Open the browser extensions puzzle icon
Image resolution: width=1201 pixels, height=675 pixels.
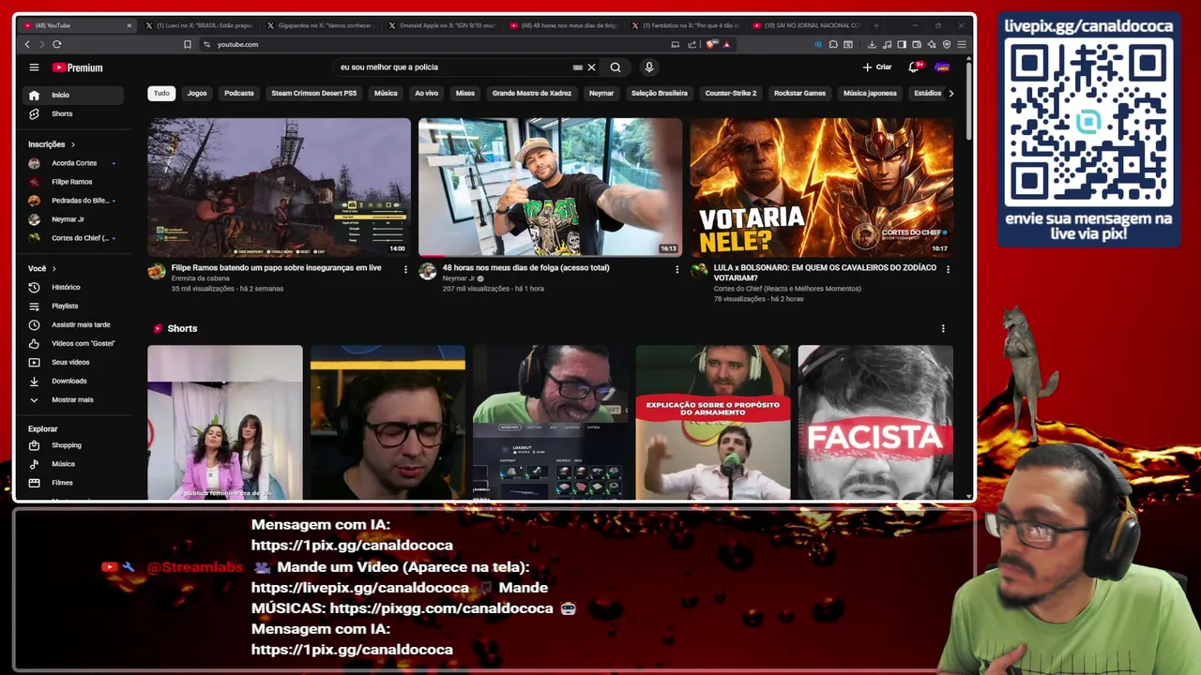tap(833, 44)
